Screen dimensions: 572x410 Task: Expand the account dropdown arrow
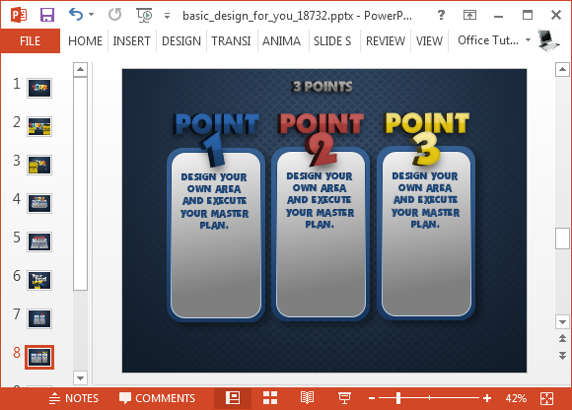click(x=528, y=39)
